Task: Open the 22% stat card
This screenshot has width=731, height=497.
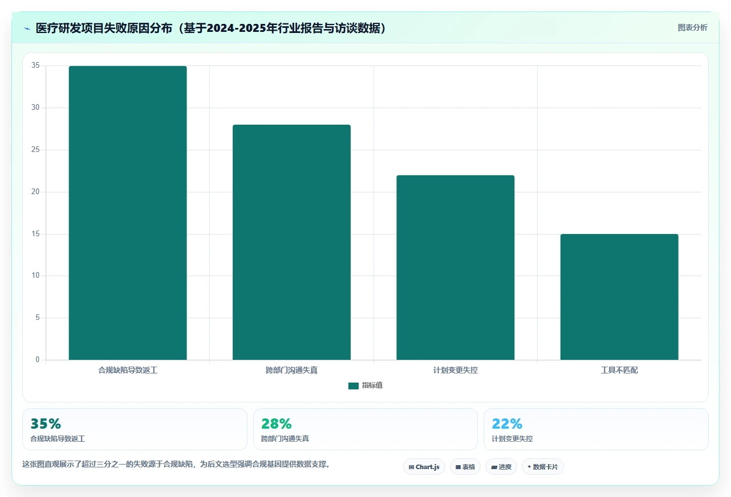Action: coord(596,429)
